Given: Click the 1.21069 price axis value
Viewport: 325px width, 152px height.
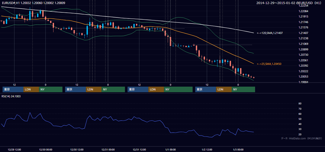Looking at the screenshot, I should pos(303,44).
